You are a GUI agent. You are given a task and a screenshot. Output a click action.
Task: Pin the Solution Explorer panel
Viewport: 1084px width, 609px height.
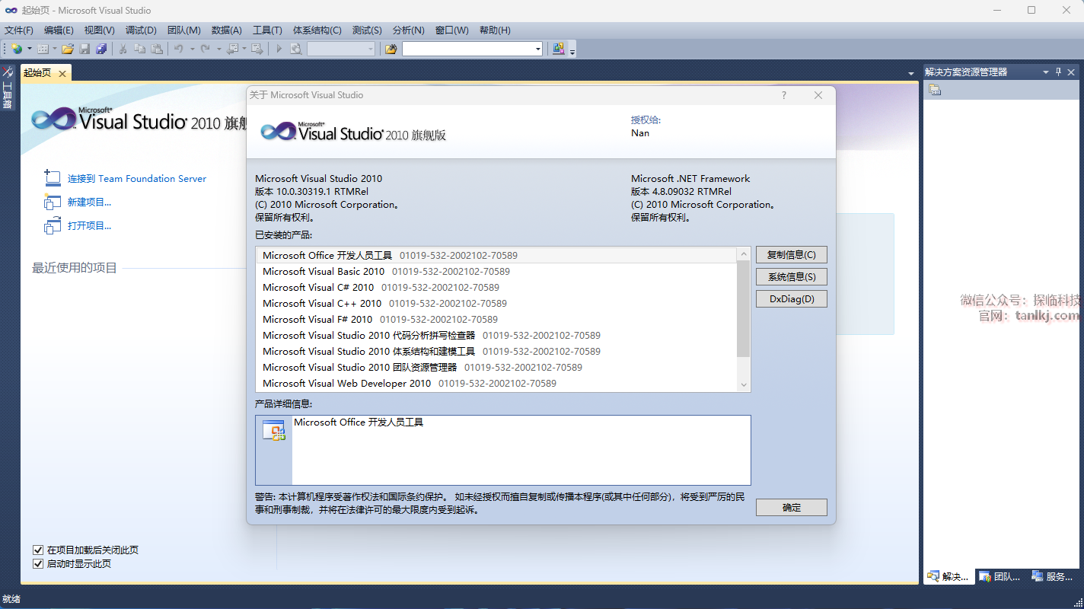pyautogui.click(x=1058, y=72)
